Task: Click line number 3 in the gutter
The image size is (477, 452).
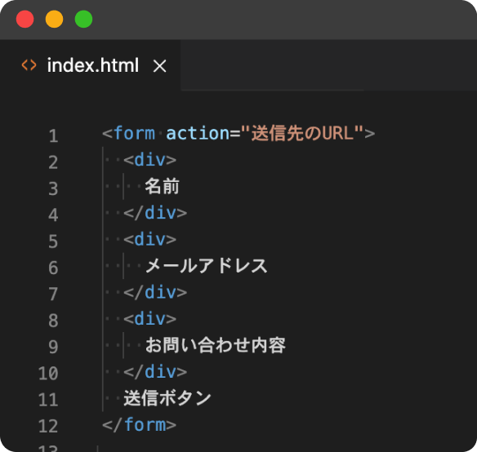Action: click(x=53, y=188)
